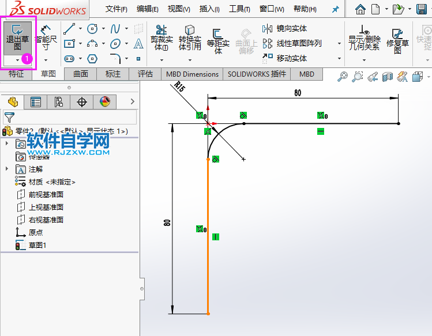Screen dimensions: 432x336
Task: Select the Spline sketch tool
Action: pyautogui.click(x=115, y=29)
